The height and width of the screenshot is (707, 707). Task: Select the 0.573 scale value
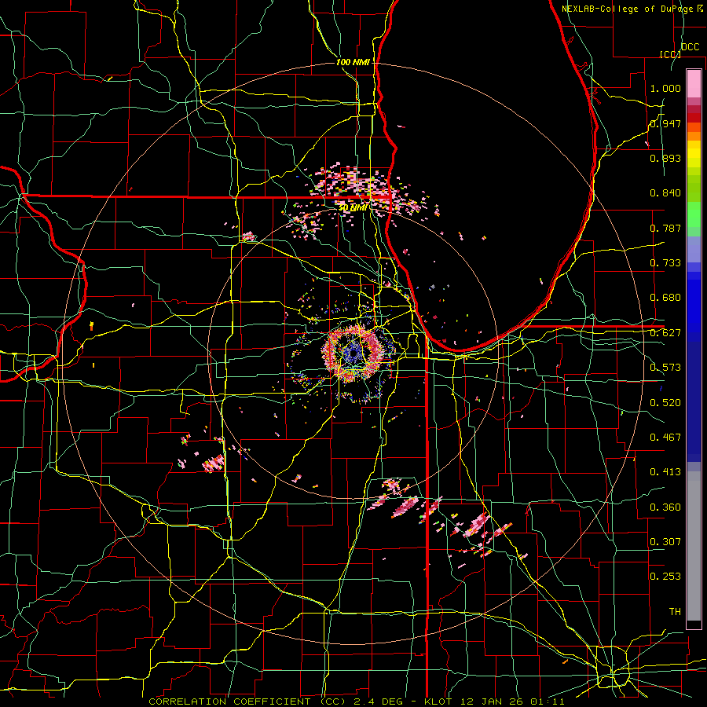(x=665, y=368)
